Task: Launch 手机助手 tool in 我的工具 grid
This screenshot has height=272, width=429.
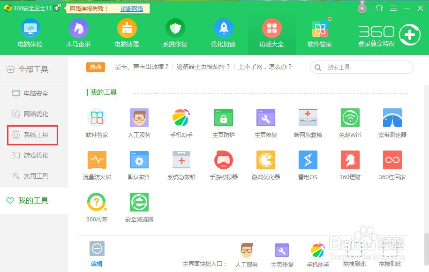Action: pos(181,123)
